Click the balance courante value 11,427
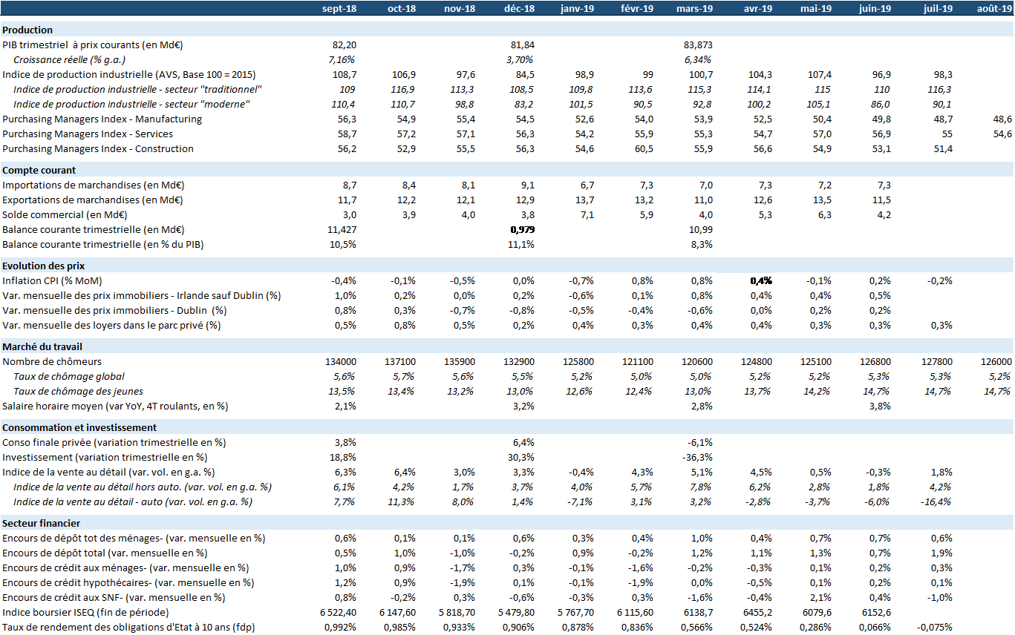Viewport: 1015px width, 635px height. point(342,230)
